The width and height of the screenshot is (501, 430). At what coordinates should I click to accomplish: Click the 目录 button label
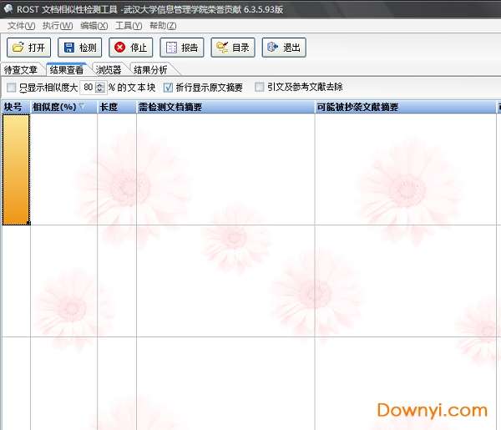coord(240,48)
